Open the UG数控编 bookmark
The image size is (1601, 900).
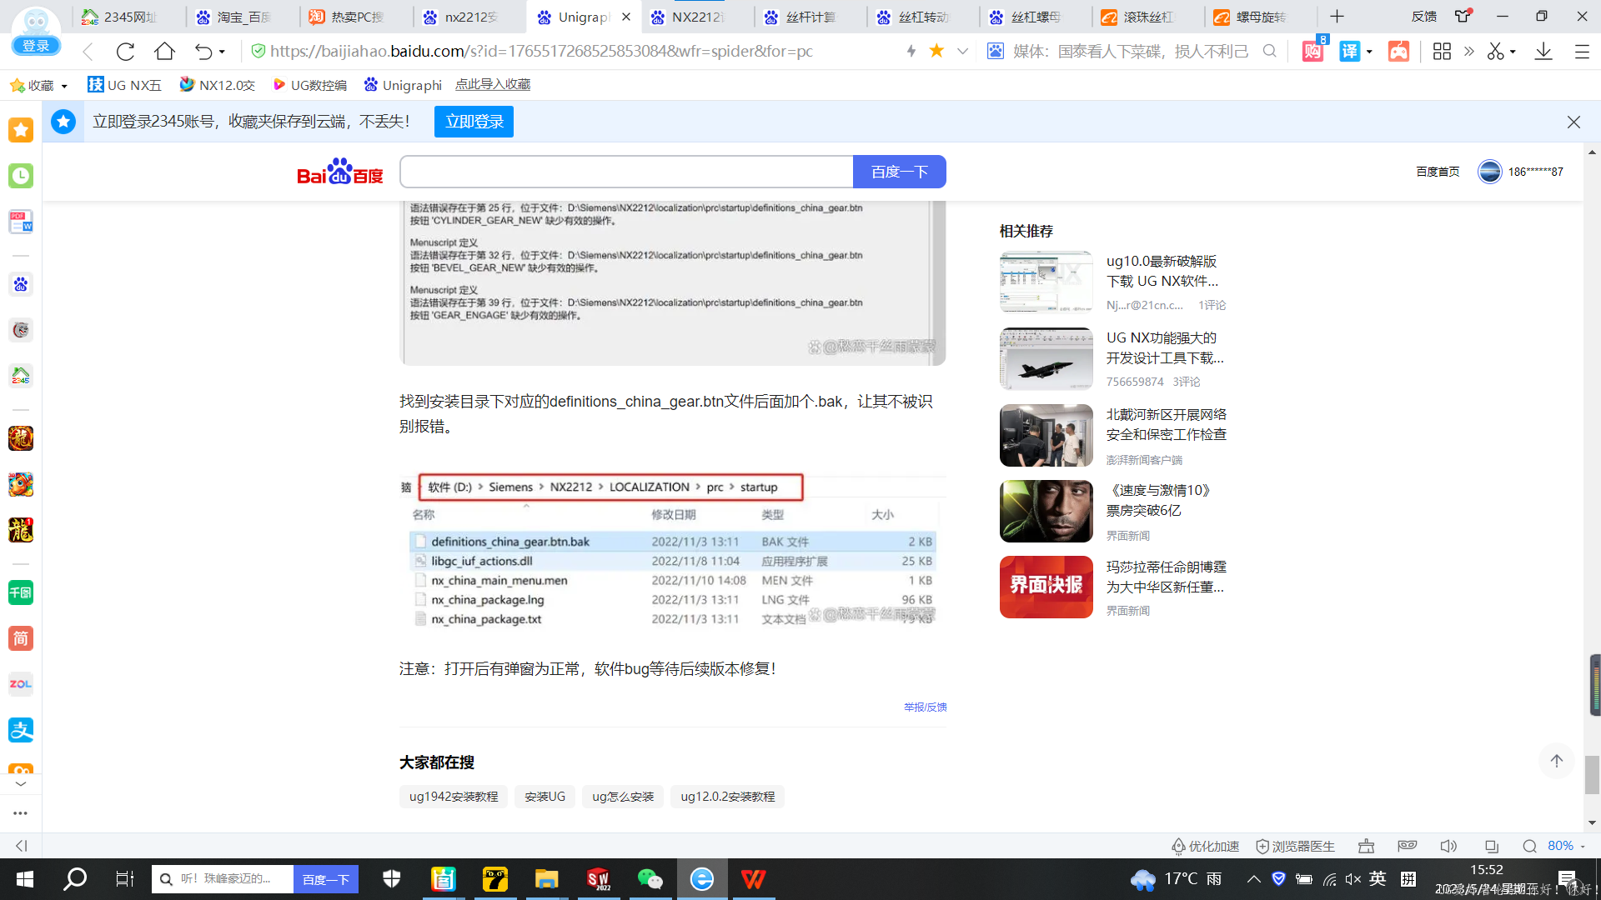click(309, 85)
